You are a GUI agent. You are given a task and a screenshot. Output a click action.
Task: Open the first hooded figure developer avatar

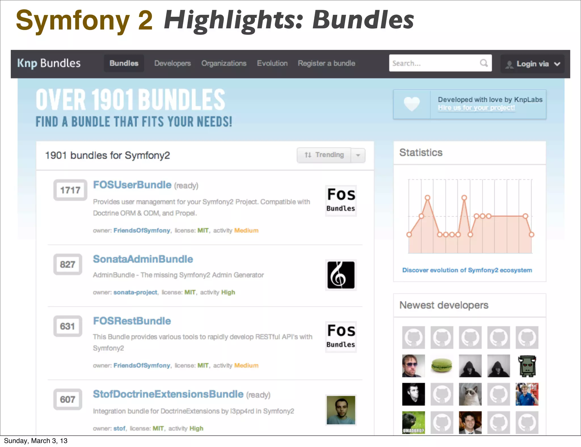coord(470,366)
